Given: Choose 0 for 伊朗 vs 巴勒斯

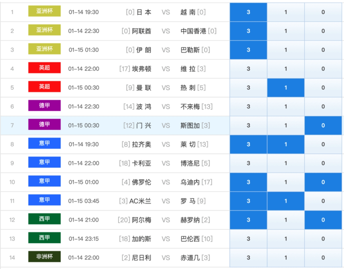Looking at the screenshot, I should (x=323, y=50).
